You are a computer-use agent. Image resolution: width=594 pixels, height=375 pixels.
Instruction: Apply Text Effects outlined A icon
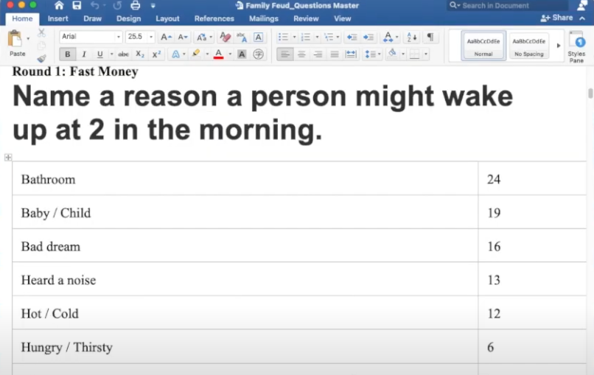[x=175, y=55]
